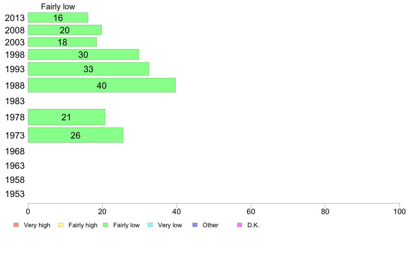
Task: Select the 1998 bar with value 30
Action: [83, 54]
